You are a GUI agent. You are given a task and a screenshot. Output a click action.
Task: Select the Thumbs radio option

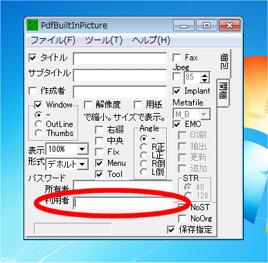coord(38,133)
